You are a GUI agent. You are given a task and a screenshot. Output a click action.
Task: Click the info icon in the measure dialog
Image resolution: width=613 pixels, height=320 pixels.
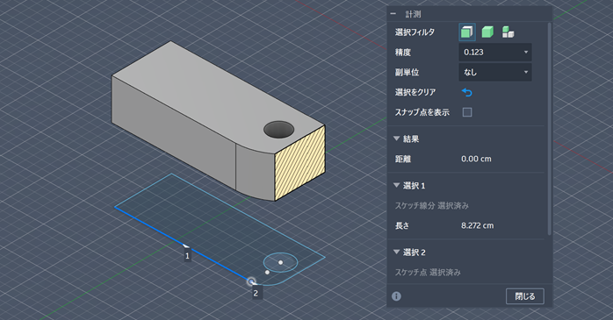396,296
